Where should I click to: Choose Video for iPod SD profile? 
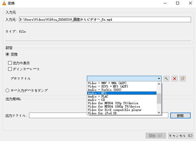pyautogui.click(x=122, y=113)
